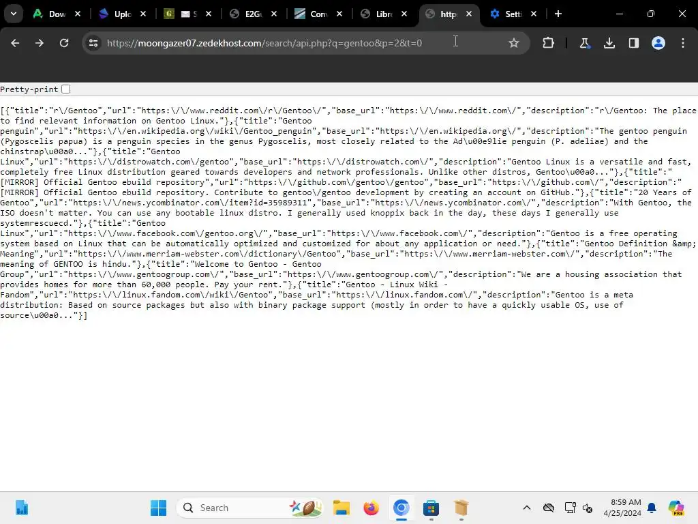Image resolution: width=698 pixels, height=524 pixels.
Task: Close the Setti tab
Action: pos(534,14)
